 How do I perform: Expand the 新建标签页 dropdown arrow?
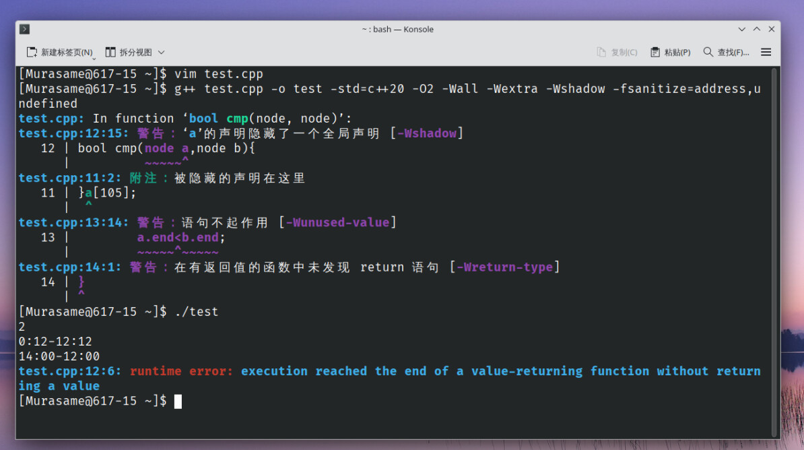tap(94, 59)
